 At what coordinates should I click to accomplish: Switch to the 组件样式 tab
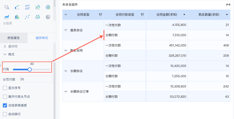point(42,38)
